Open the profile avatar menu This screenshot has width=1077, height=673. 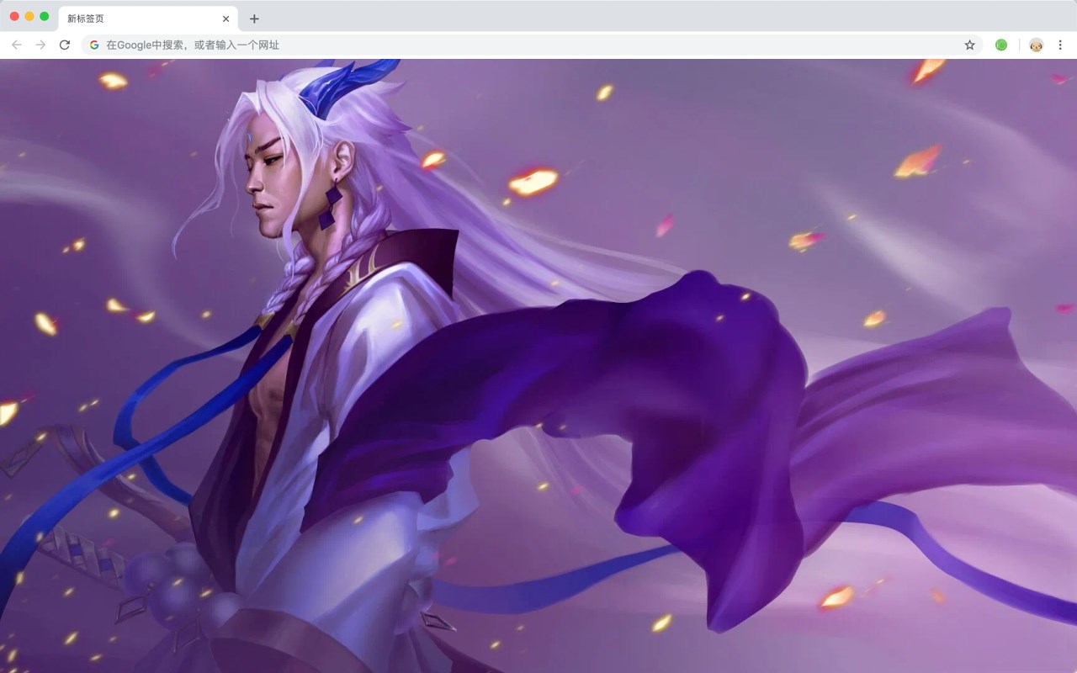tap(1036, 45)
